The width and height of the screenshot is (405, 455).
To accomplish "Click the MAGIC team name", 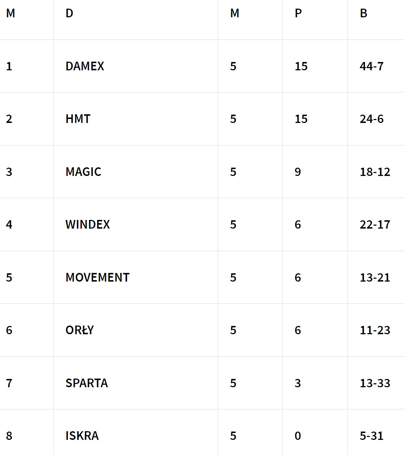I will 83,172.
